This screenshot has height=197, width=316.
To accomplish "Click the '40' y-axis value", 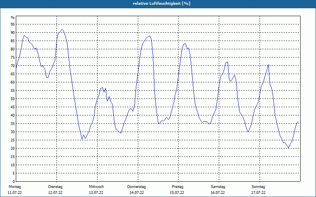I will (x=13, y=115).
